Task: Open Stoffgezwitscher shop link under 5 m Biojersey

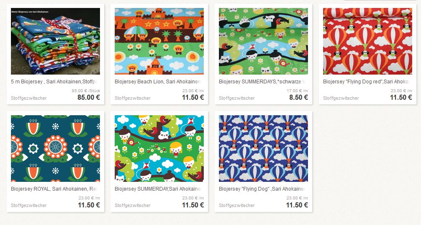Action: pos(29,98)
